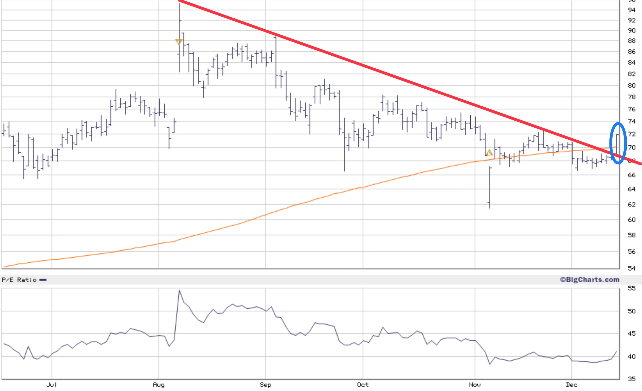Screen dimensions: 642x391
Task: Click the P/E ratio peak in August
Action: (x=179, y=290)
